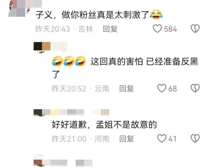Tap broken heart on the 云南 reply
The height and width of the screenshot is (168, 211).
[x=195, y=88]
